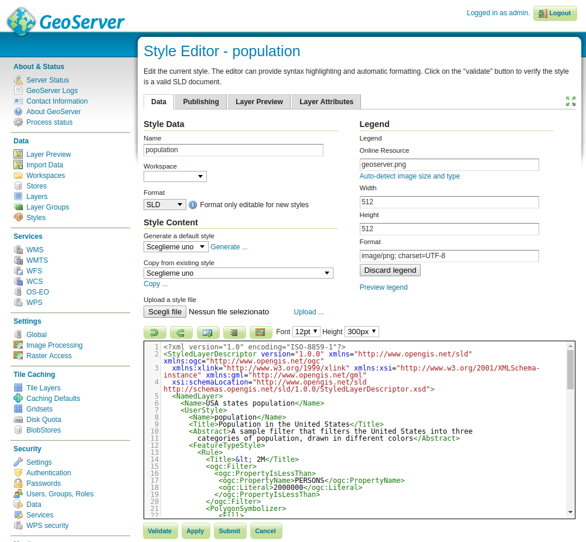The width and height of the screenshot is (586, 542).
Task: Click the Import Data icon in sidebar
Action: pos(18,164)
